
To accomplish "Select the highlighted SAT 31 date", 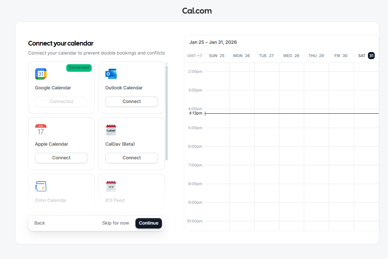I will click(371, 56).
